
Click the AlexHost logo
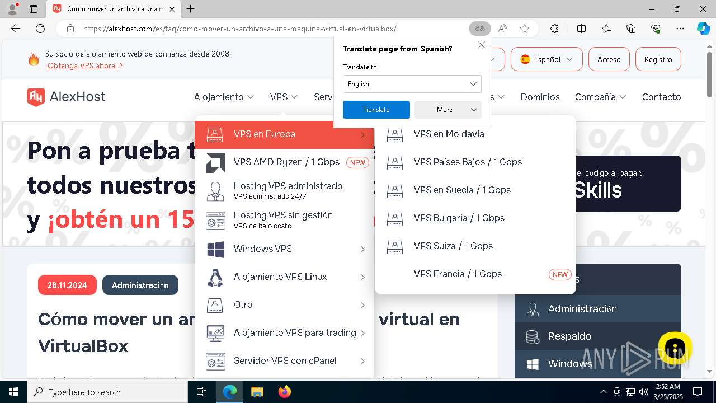(66, 97)
